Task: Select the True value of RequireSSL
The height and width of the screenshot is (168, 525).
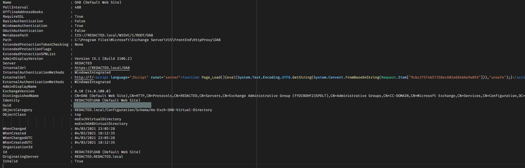Action: point(79,17)
